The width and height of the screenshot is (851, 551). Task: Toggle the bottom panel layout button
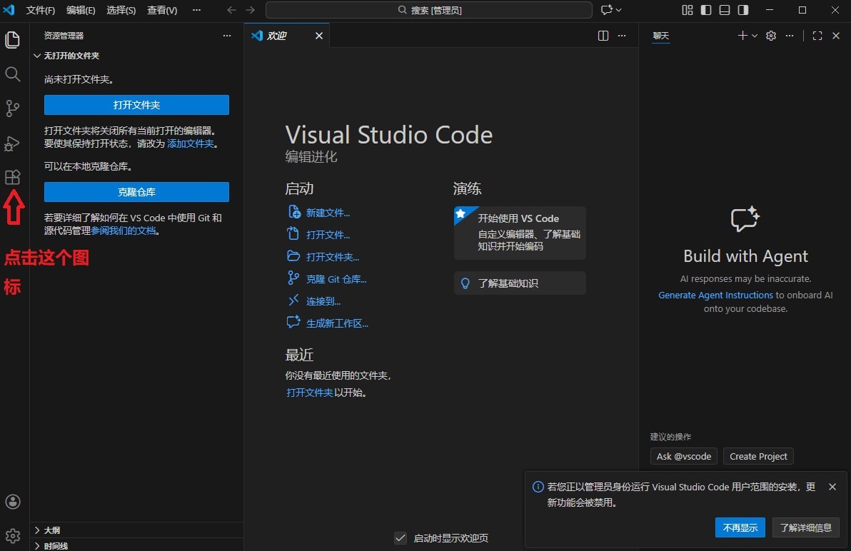pos(725,10)
